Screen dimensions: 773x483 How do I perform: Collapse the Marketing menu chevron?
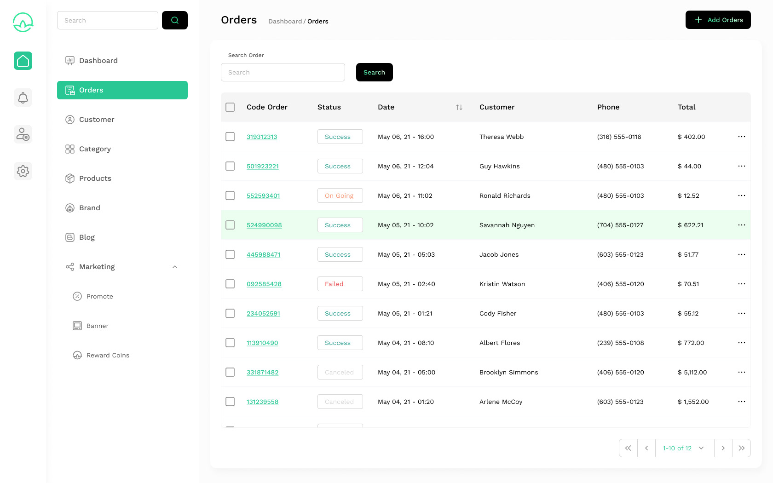pyautogui.click(x=175, y=267)
